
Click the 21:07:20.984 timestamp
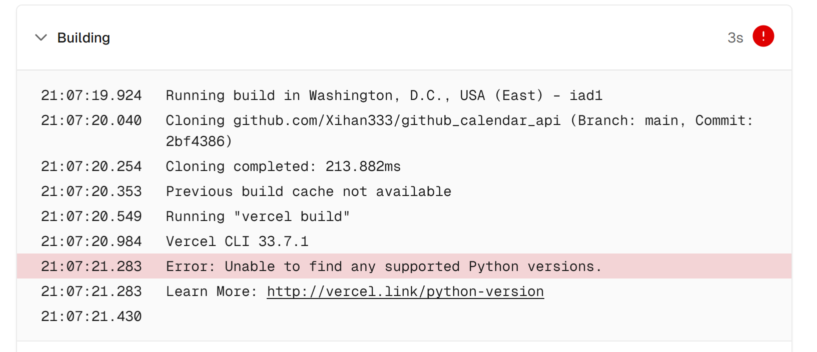[x=92, y=241]
